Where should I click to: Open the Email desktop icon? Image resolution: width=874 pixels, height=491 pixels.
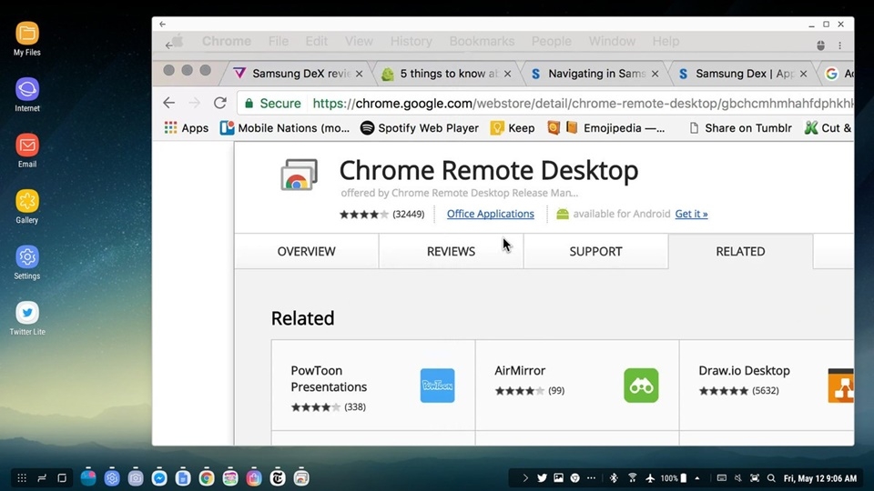click(x=26, y=150)
